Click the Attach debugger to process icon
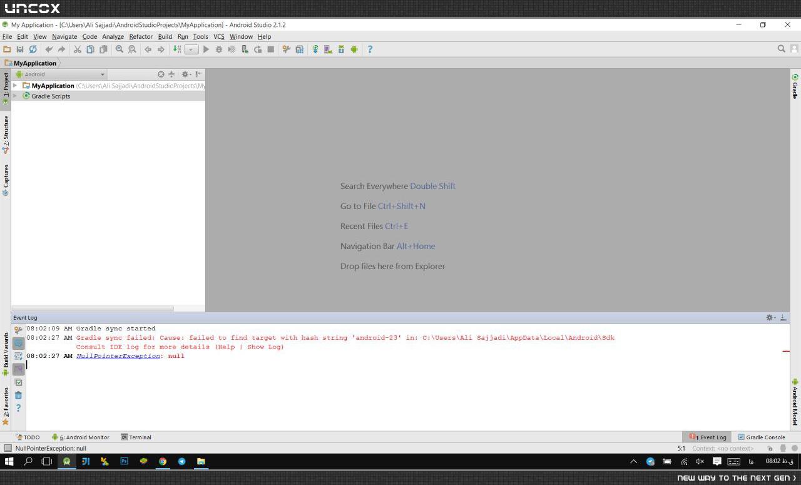801x485 pixels. coord(245,49)
